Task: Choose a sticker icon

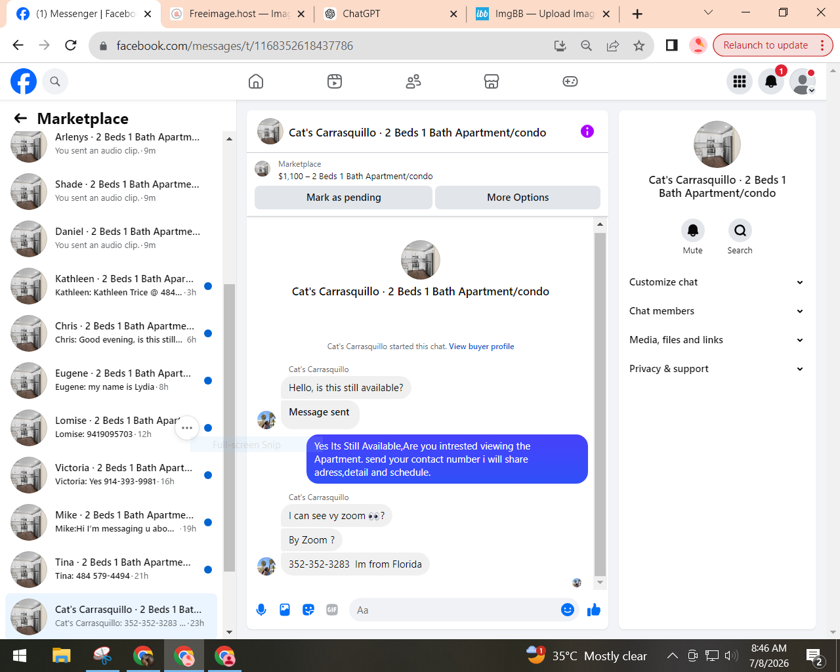Action: [308, 610]
